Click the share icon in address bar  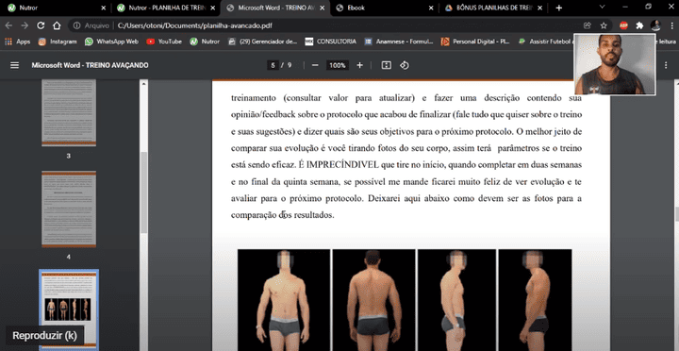coord(588,25)
